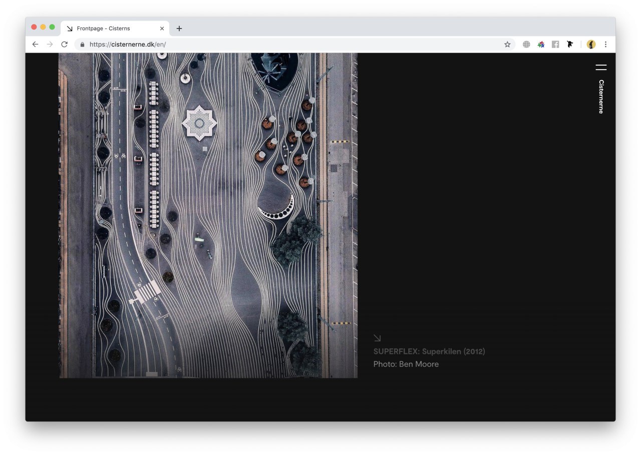Click the diagonal arrow above the SUPERFLEX caption
The height and width of the screenshot is (455, 641).
click(377, 338)
